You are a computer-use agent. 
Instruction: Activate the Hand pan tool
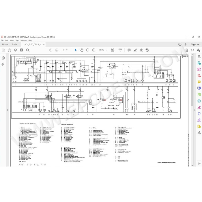82,50
